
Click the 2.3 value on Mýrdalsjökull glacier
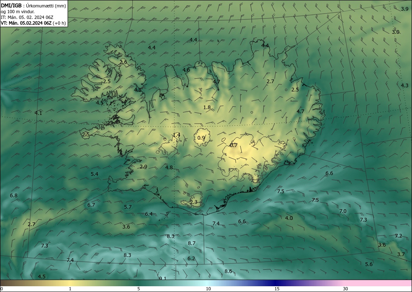pos(194,202)
